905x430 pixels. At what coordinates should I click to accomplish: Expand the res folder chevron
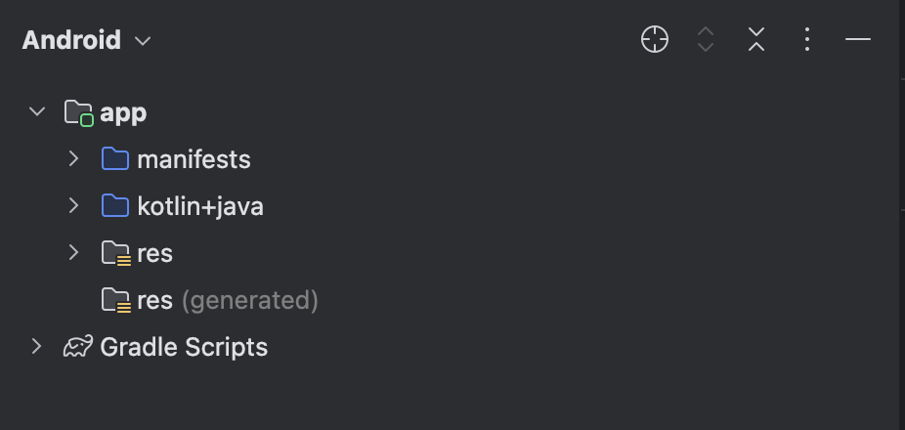pyautogui.click(x=73, y=252)
